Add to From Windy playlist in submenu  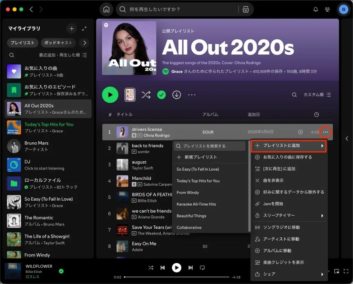click(210, 193)
